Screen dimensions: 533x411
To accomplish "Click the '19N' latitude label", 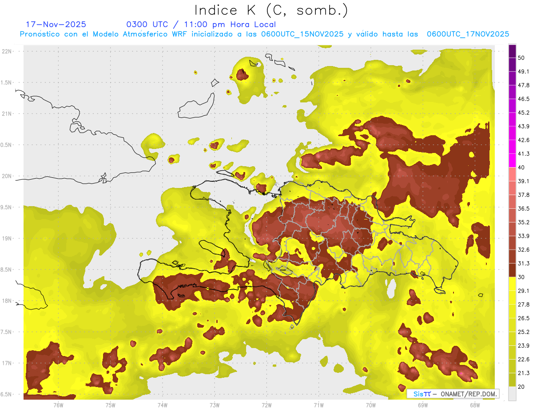I will 8,239.
